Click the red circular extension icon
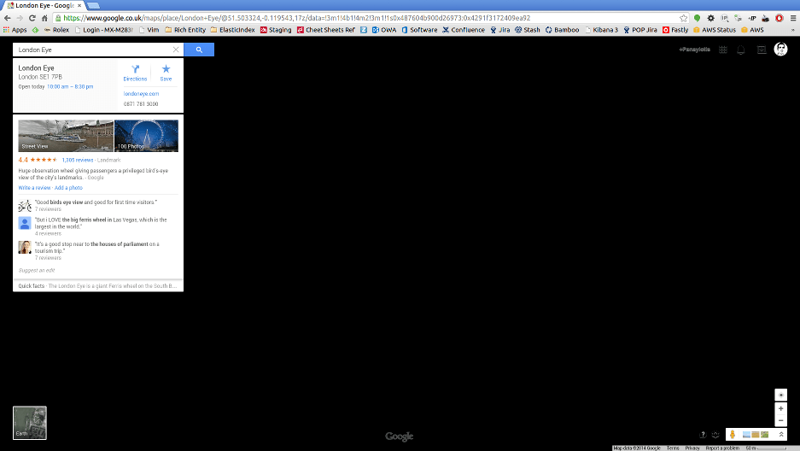Screen dimensions: 800x451 779,18
